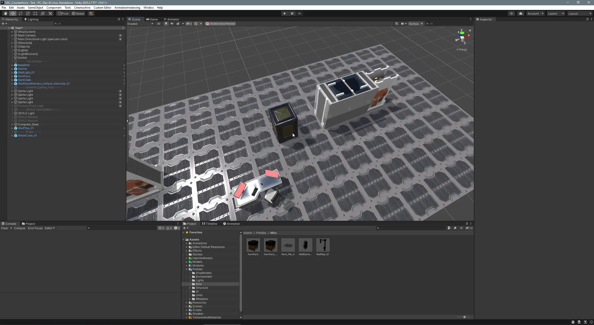Switch to the Animator tab
The width and height of the screenshot is (594, 325).
point(172,19)
